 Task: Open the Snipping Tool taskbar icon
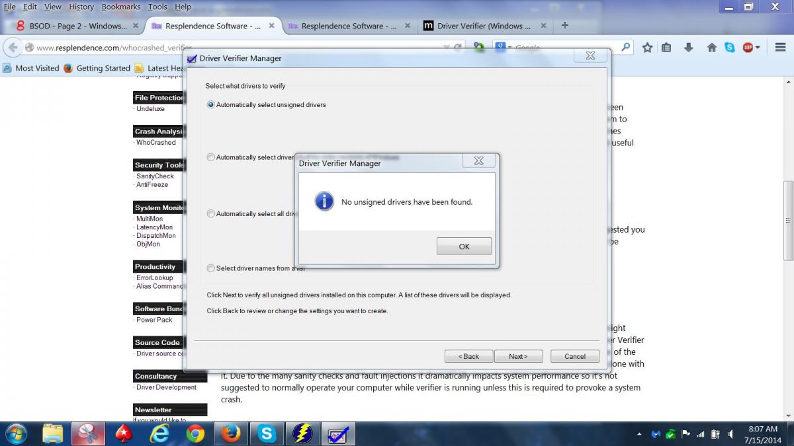coord(88,434)
